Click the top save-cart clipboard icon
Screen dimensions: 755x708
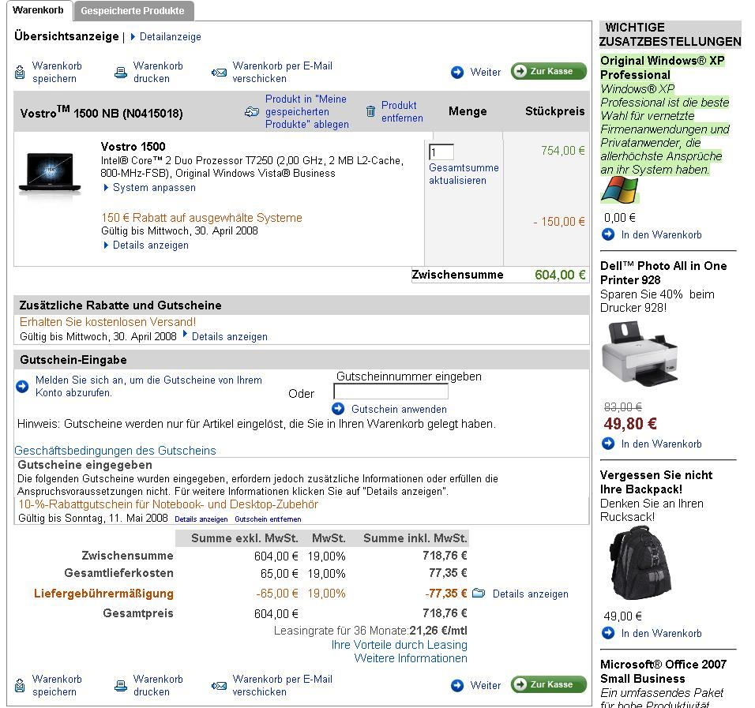point(20,72)
